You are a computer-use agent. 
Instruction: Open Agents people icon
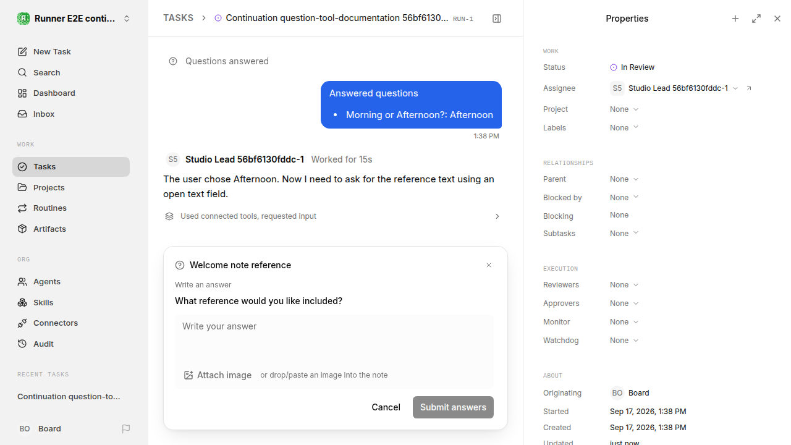pos(22,282)
